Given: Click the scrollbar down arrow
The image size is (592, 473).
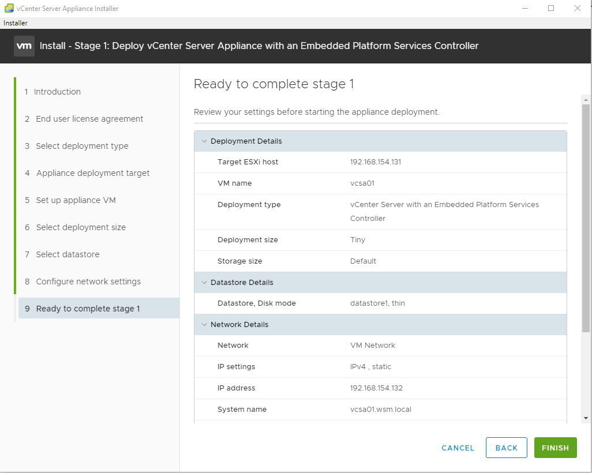Looking at the screenshot, I should coord(586,418).
